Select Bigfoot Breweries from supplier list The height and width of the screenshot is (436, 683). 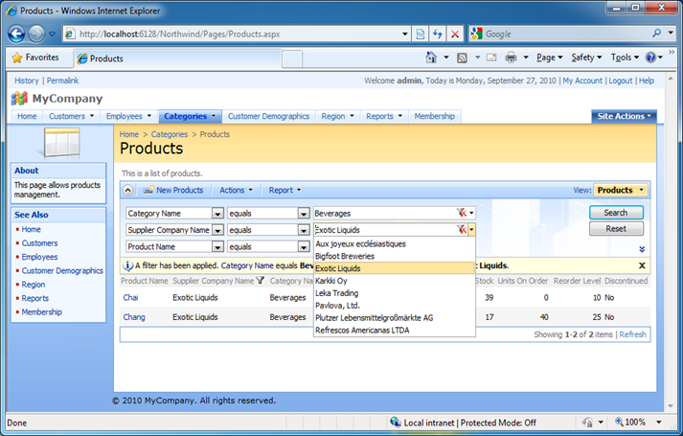pyautogui.click(x=345, y=257)
